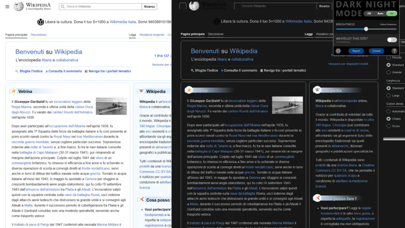Screen dimensions: 405x228
Task: Switch to the Discussione tab
Action: coord(38,34)
